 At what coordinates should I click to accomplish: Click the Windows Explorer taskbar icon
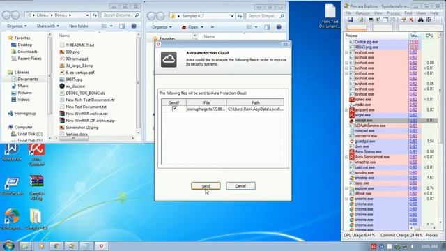26,246
